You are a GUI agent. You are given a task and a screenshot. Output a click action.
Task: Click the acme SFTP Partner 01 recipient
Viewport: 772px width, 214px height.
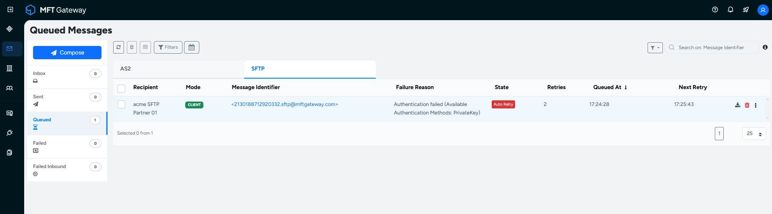click(x=146, y=108)
